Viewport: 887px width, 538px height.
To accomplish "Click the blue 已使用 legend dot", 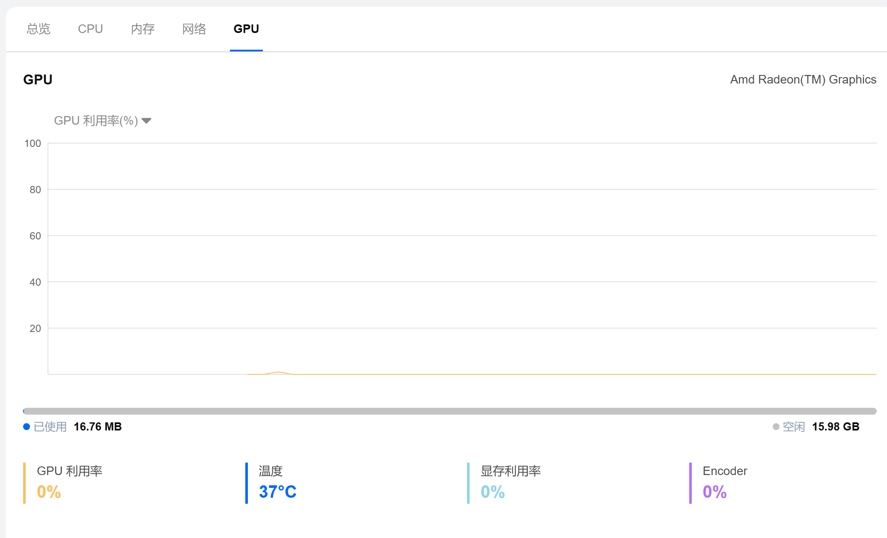I will point(27,427).
